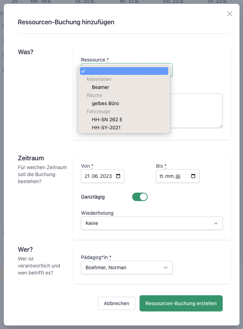The width and height of the screenshot is (243, 329).
Task: Toggle the Ganztägig switch off
Action: coord(140,197)
